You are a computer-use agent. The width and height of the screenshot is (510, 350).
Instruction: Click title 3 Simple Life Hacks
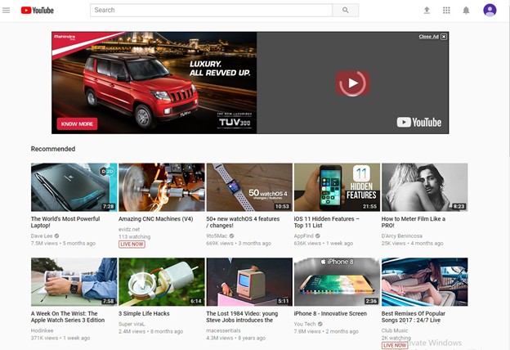[144, 313]
